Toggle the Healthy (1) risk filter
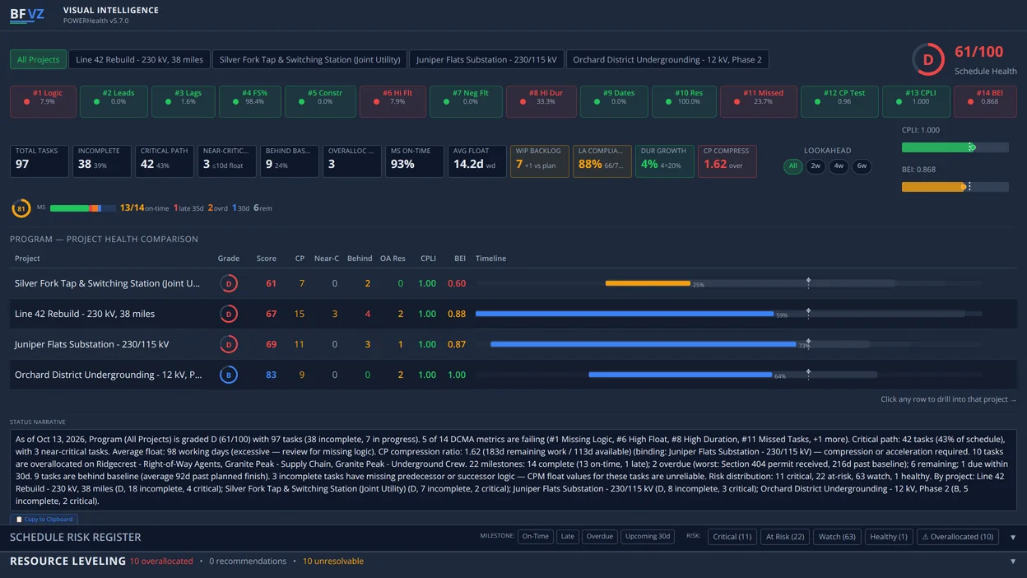 coord(889,537)
